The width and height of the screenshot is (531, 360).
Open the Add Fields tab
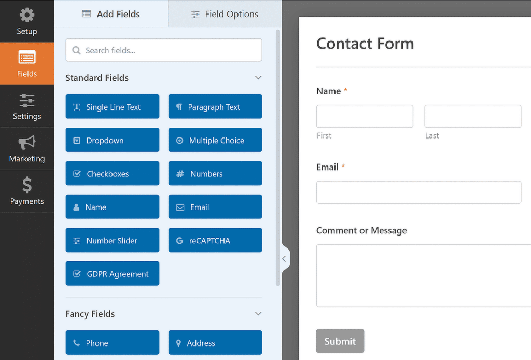tap(110, 14)
